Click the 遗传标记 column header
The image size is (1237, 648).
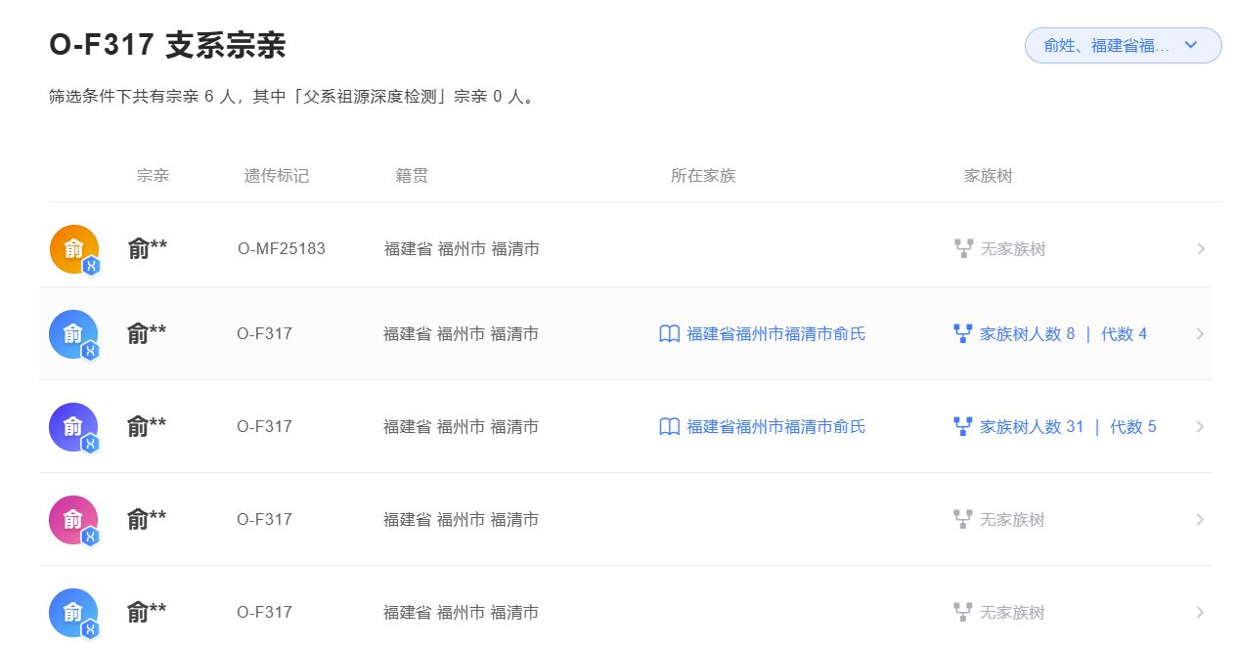point(276,176)
